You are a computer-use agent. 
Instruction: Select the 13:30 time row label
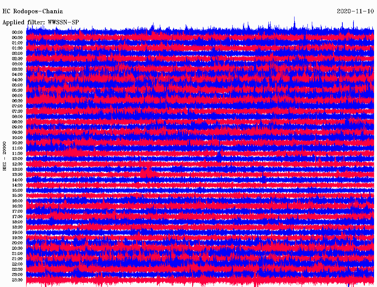coord(17,175)
